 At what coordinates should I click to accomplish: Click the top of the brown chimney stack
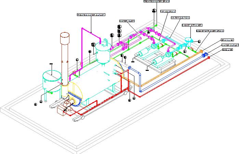[65, 34]
